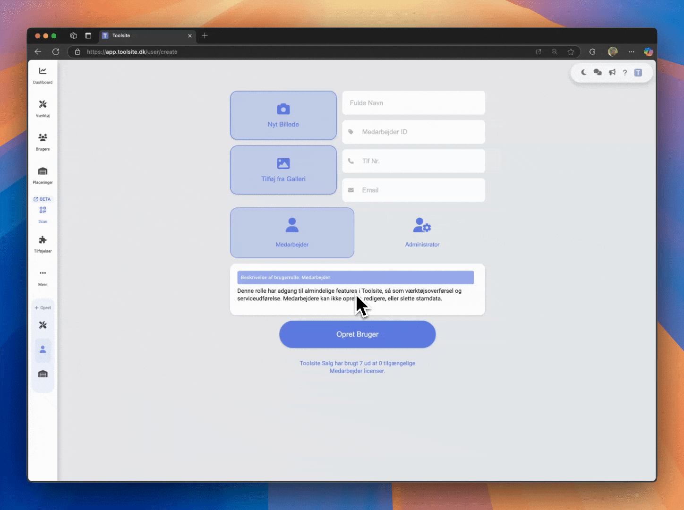Open the BETA Scan QR feature
Screen dimensions: 684x510
43,211
